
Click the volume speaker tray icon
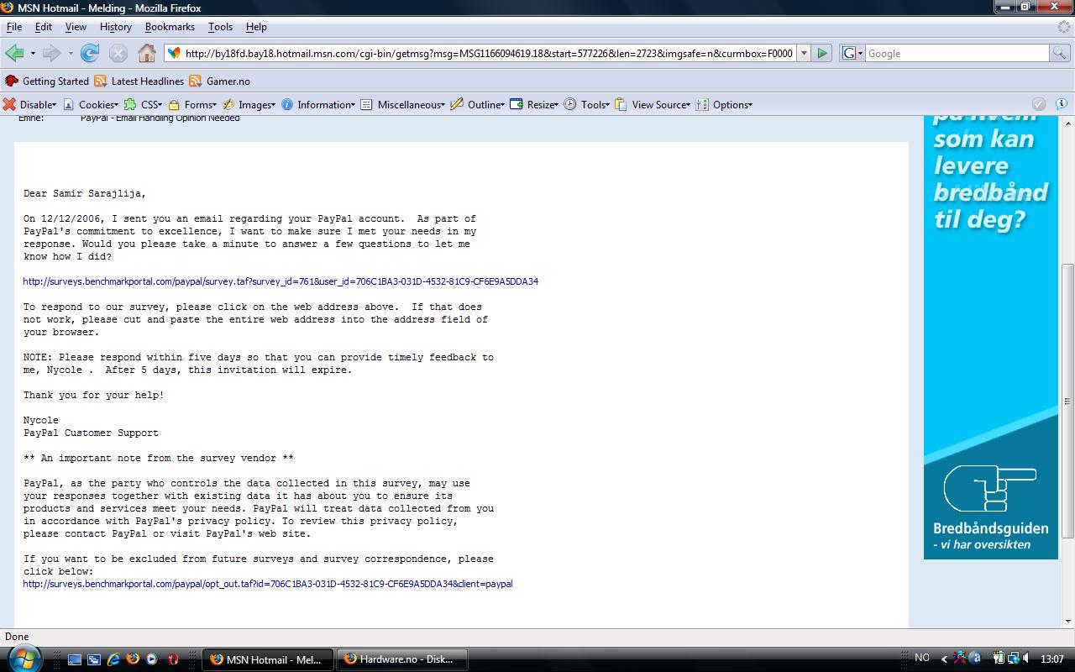1028,659
